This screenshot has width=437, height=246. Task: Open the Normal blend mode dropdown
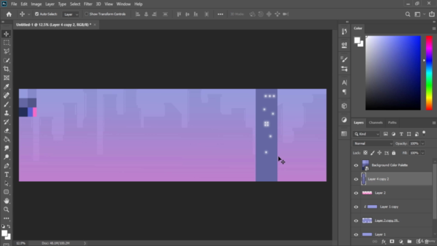(x=373, y=143)
